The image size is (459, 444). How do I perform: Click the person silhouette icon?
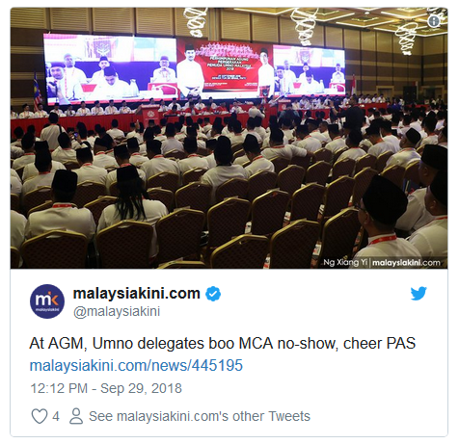76,416
